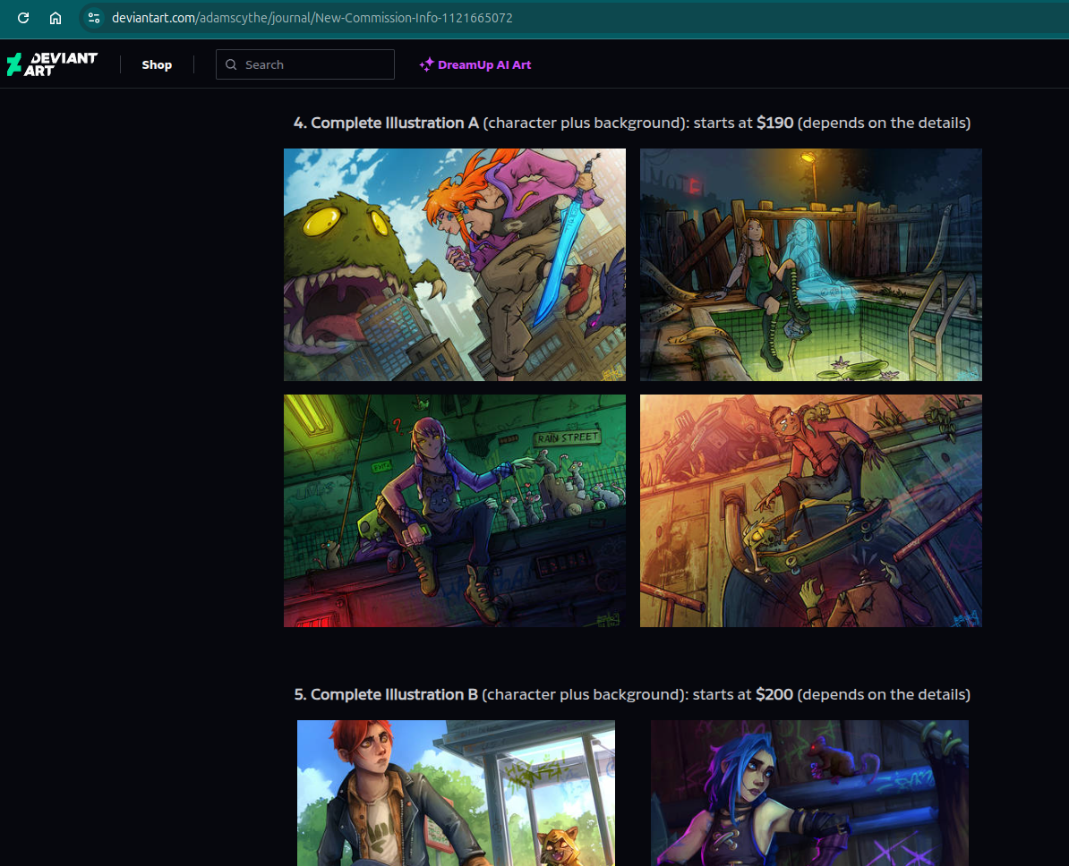This screenshot has height=866, width=1069.
Task: Open the glowing ghost by the pool artwork
Action: pos(810,265)
